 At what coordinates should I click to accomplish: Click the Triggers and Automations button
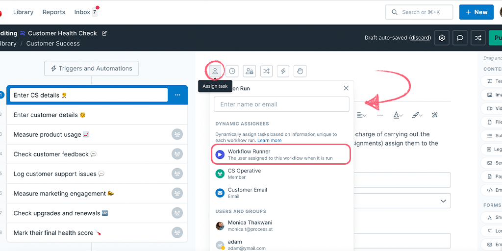point(92,69)
